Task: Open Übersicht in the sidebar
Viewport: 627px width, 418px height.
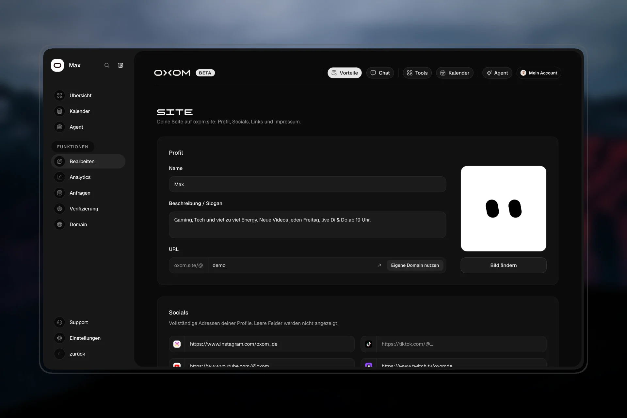Action: pyautogui.click(x=88, y=95)
